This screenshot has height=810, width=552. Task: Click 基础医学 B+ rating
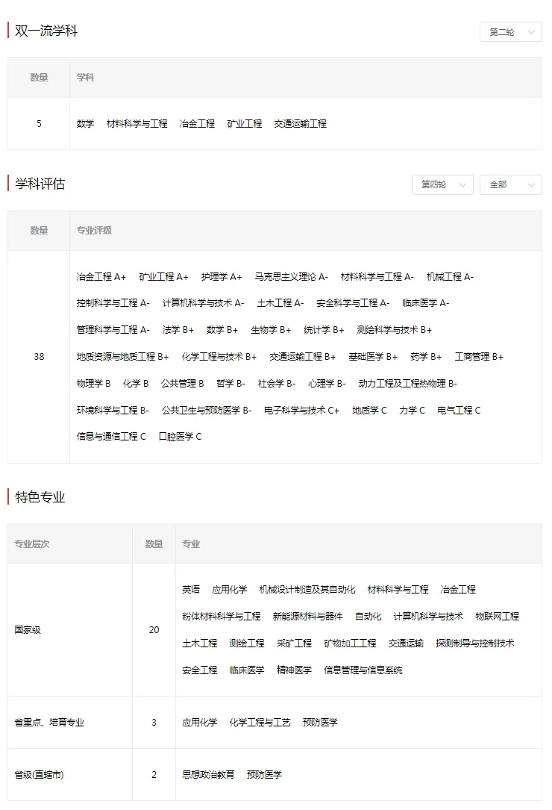[x=373, y=356]
